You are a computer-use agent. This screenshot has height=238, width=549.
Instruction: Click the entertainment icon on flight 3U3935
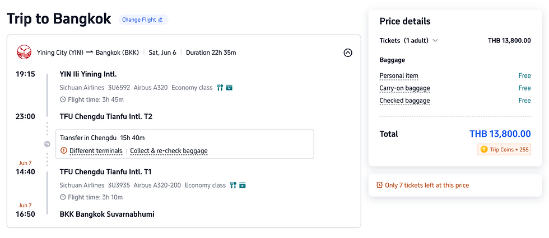pyautogui.click(x=243, y=185)
